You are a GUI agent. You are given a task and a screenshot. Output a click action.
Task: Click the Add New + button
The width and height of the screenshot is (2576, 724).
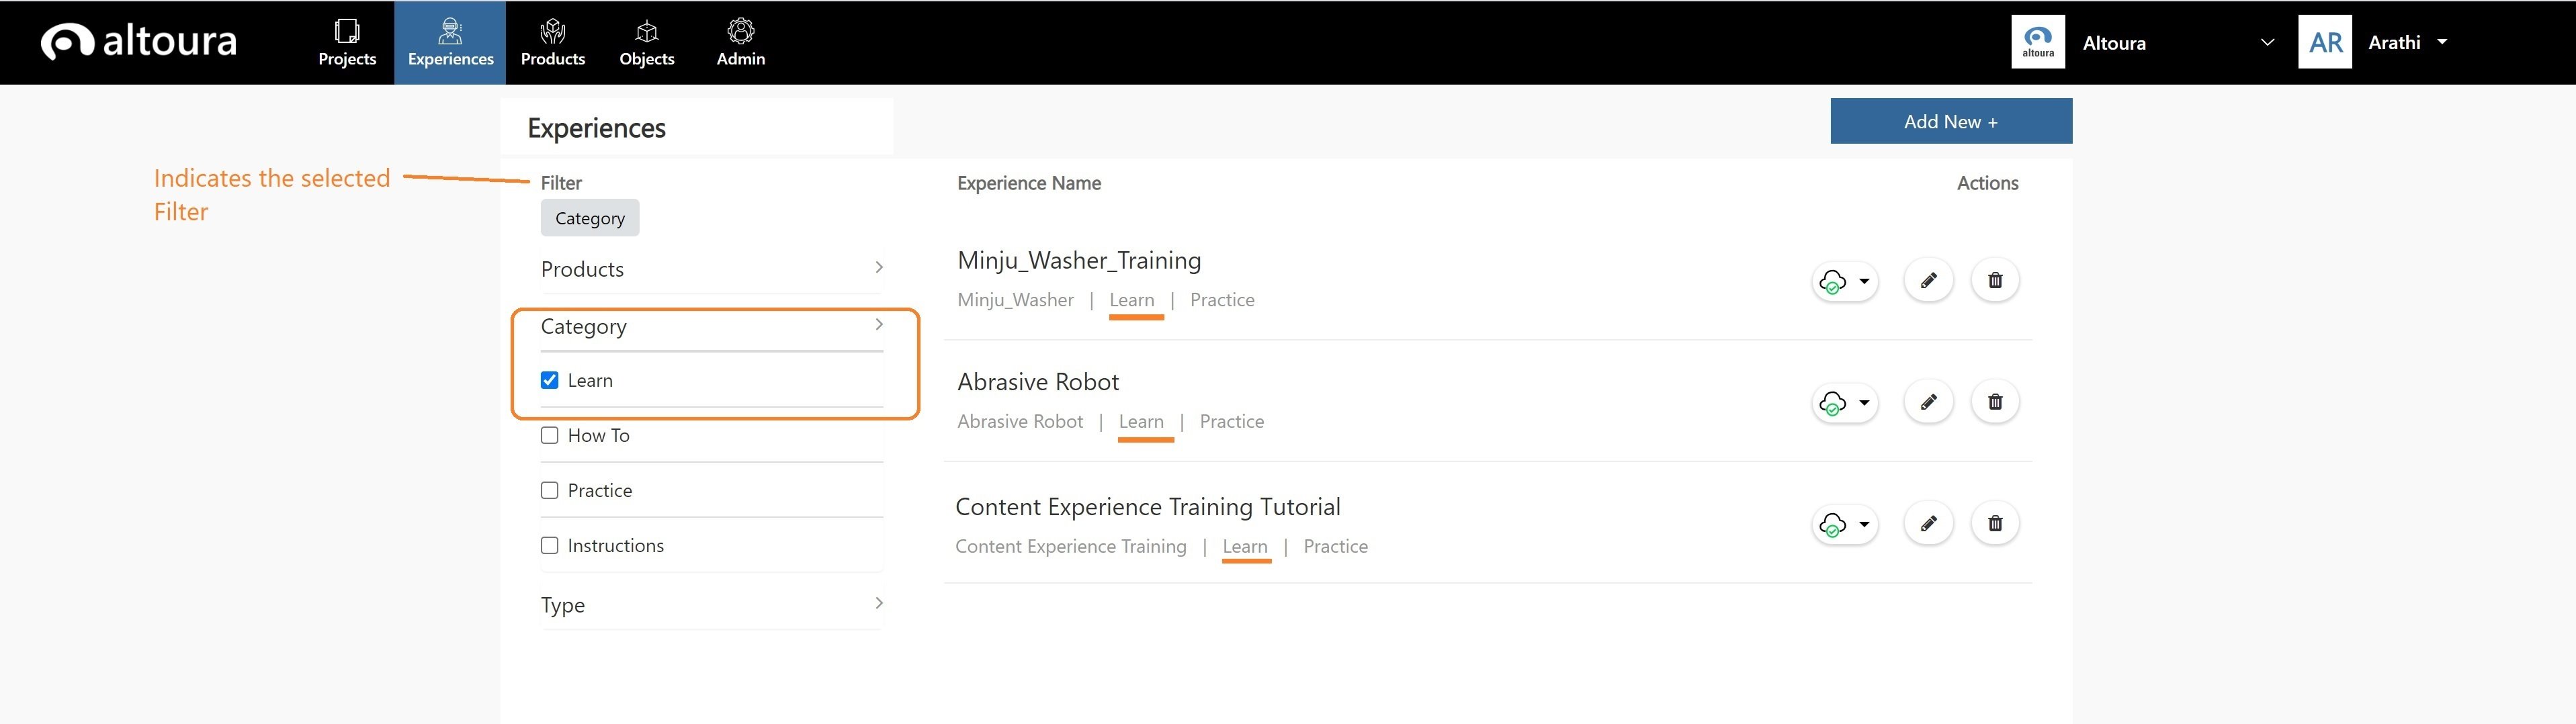coord(1951,121)
